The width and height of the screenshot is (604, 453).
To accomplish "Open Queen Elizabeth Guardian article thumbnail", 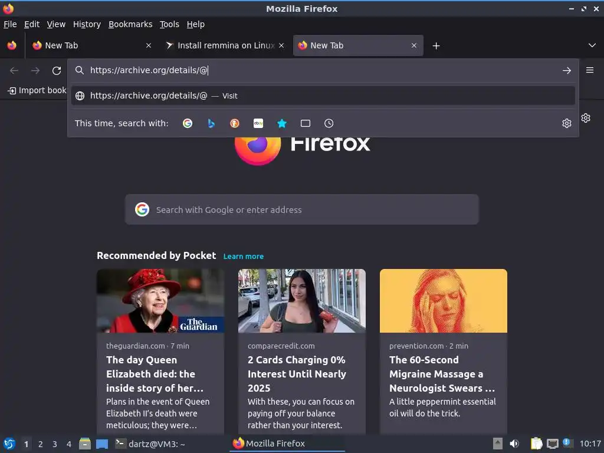I will tap(160, 301).
